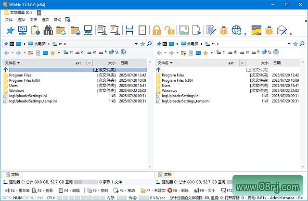The image size is (308, 201).
Task: Click the picture viewer toolbar icon
Action: [x=183, y=30]
